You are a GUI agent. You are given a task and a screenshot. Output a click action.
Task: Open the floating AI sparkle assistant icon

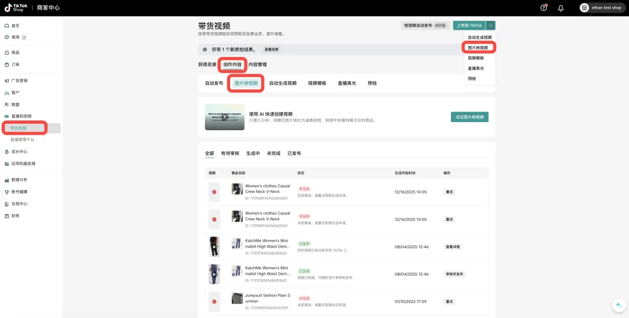point(618,305)
